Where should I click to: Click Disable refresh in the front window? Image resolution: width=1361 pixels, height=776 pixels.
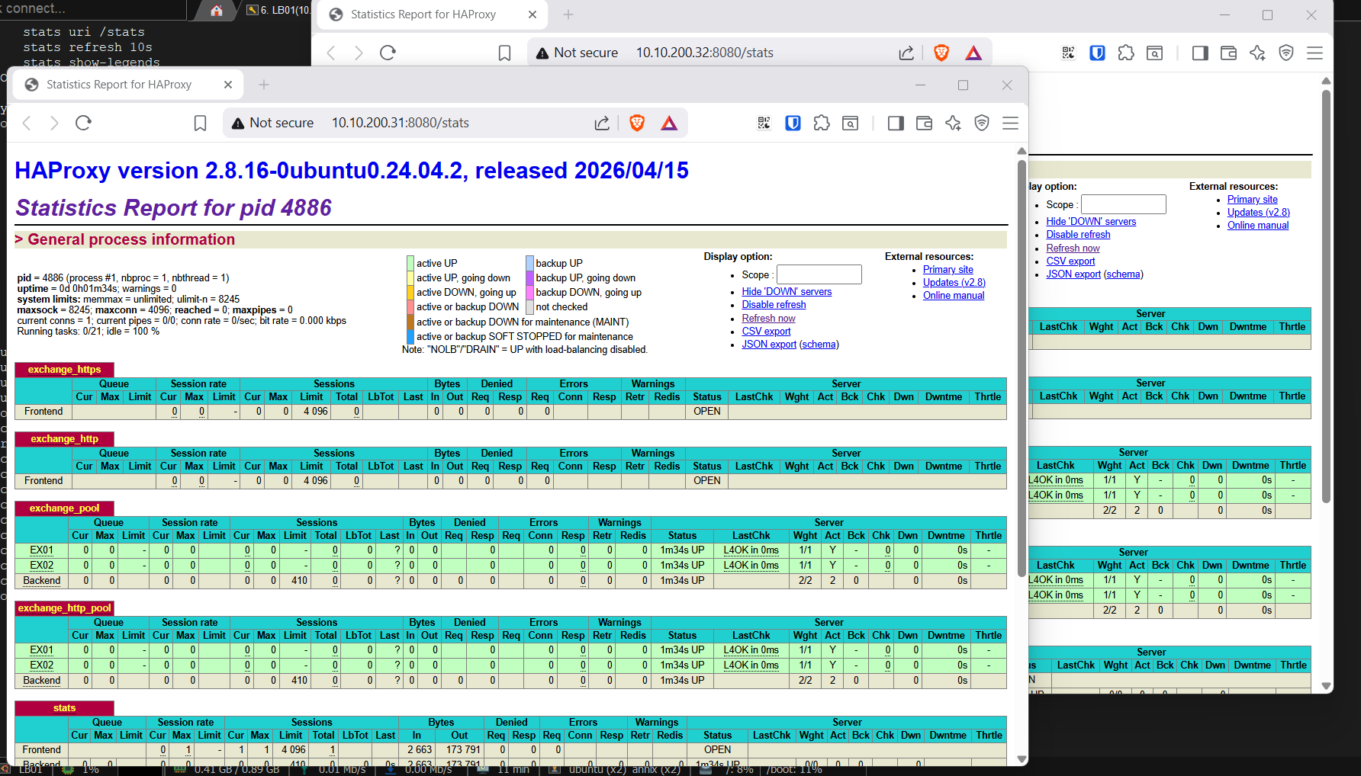(774, 305)
